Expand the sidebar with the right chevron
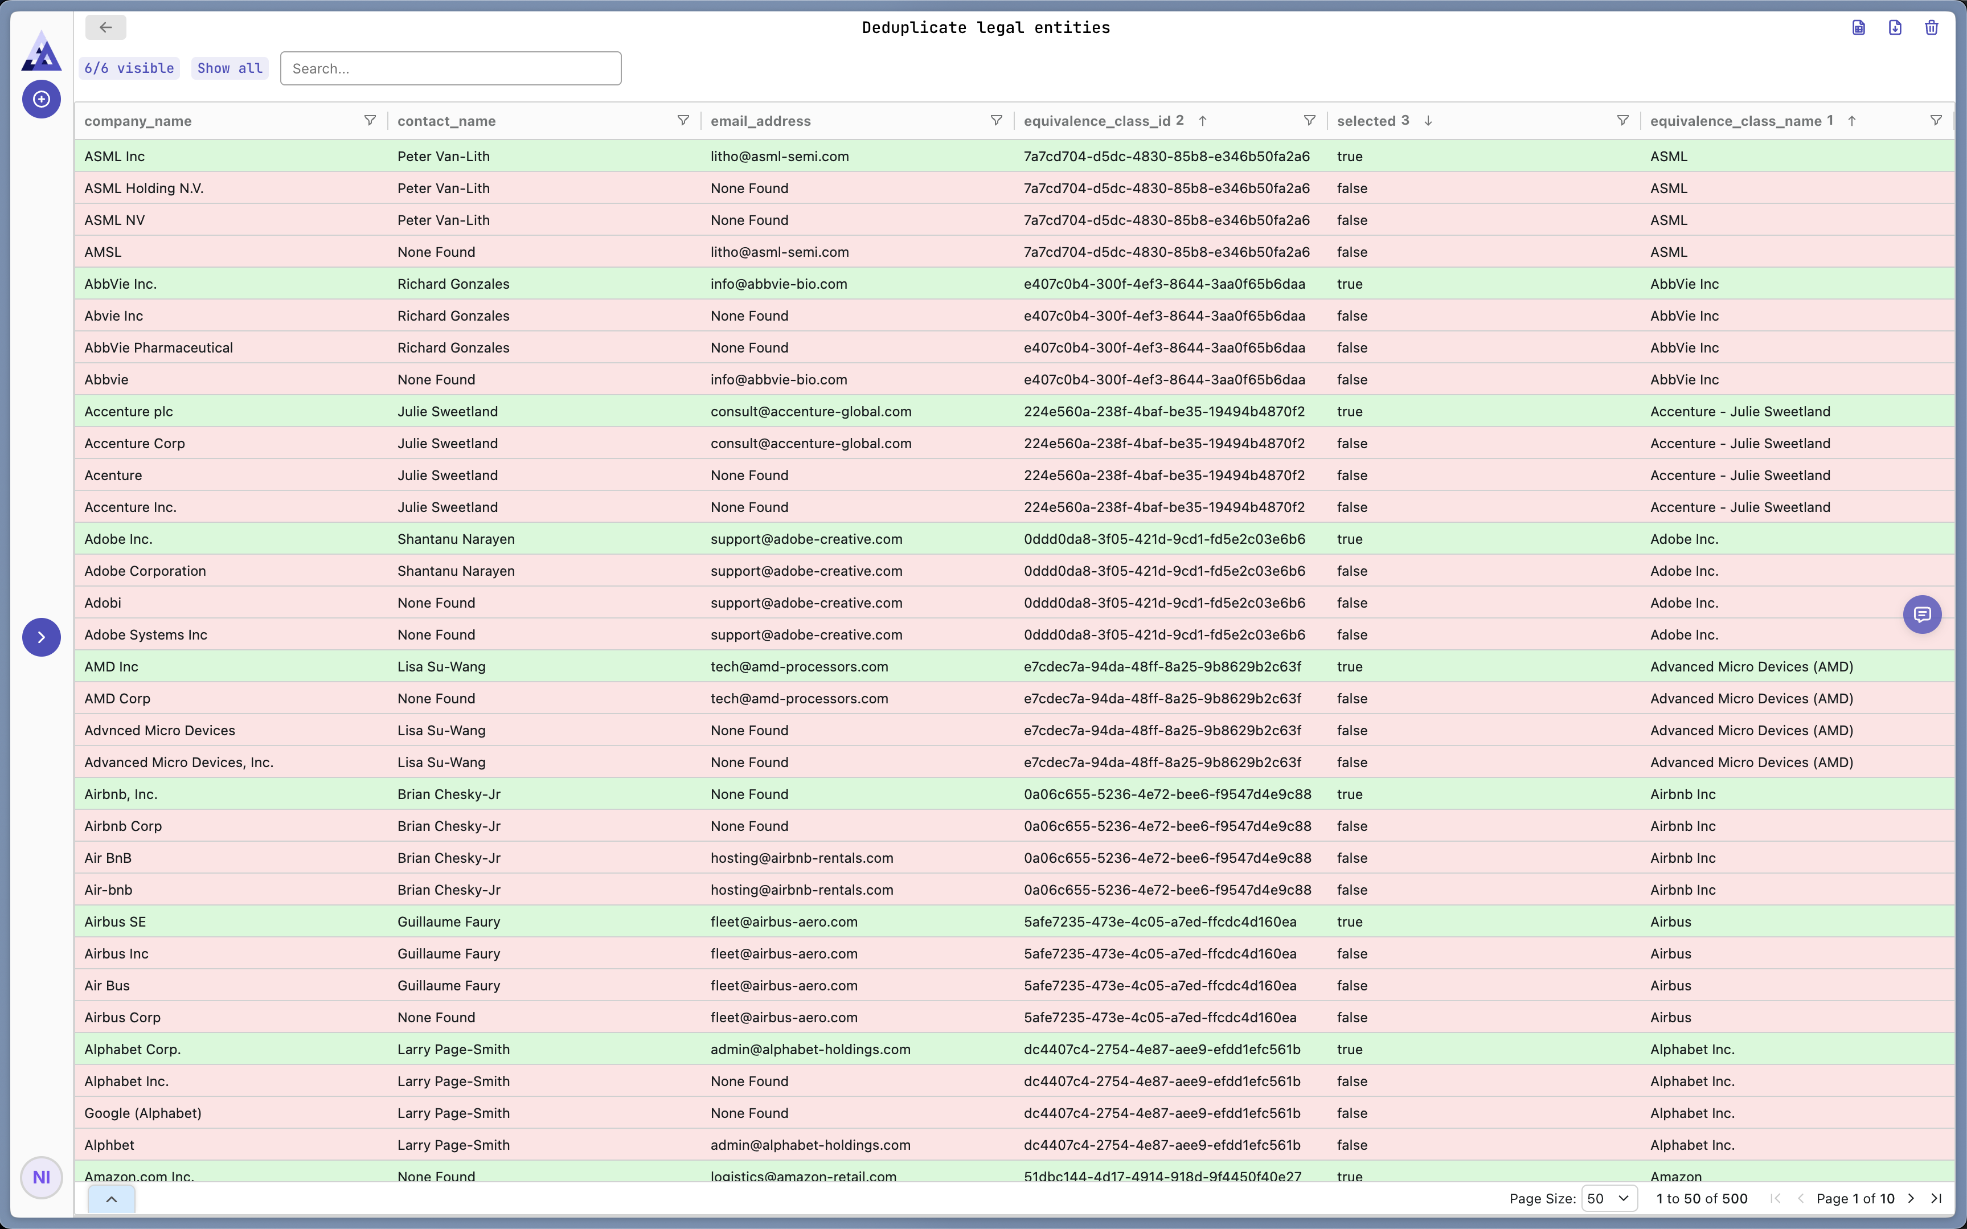 tap(42, 637)
